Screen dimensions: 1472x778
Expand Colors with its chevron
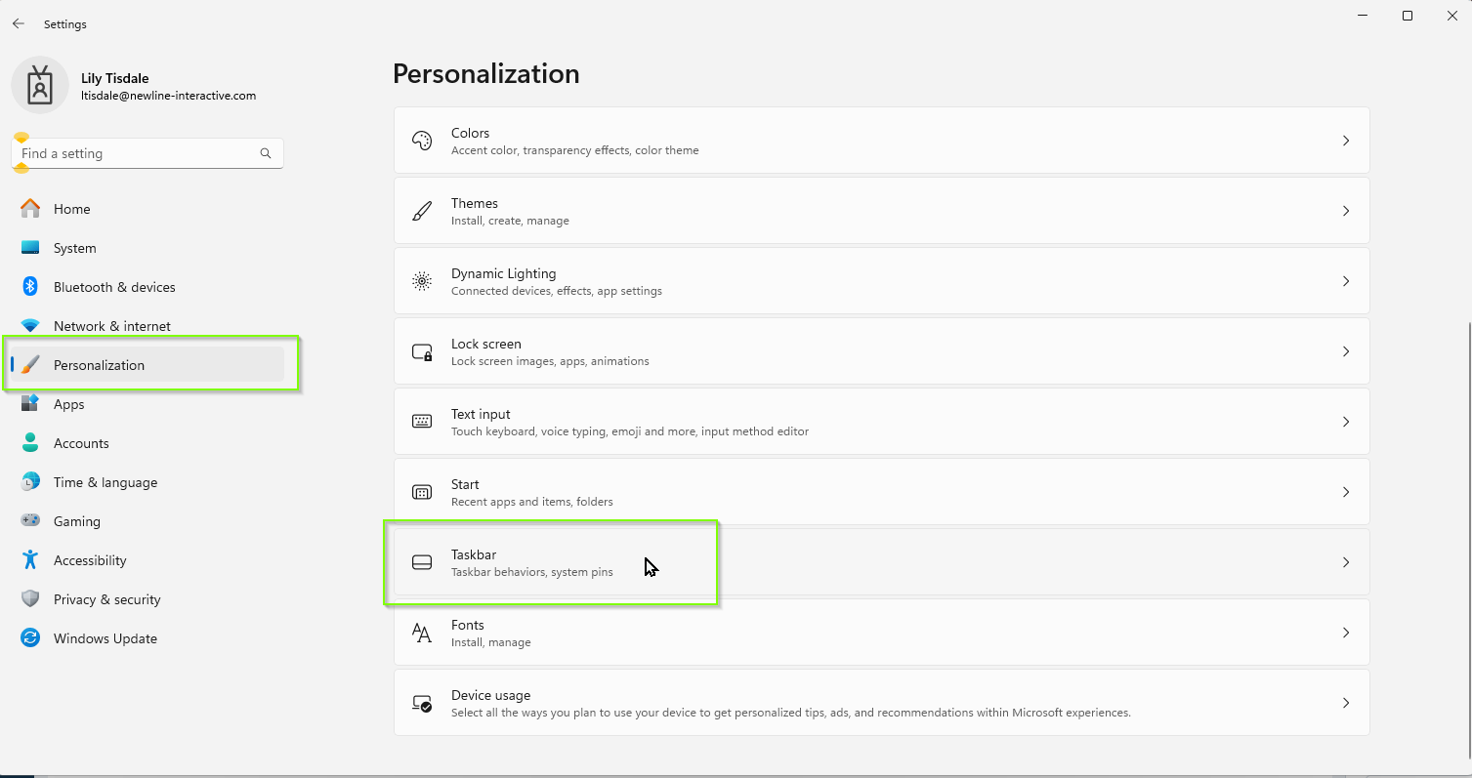coord(1345,141)
